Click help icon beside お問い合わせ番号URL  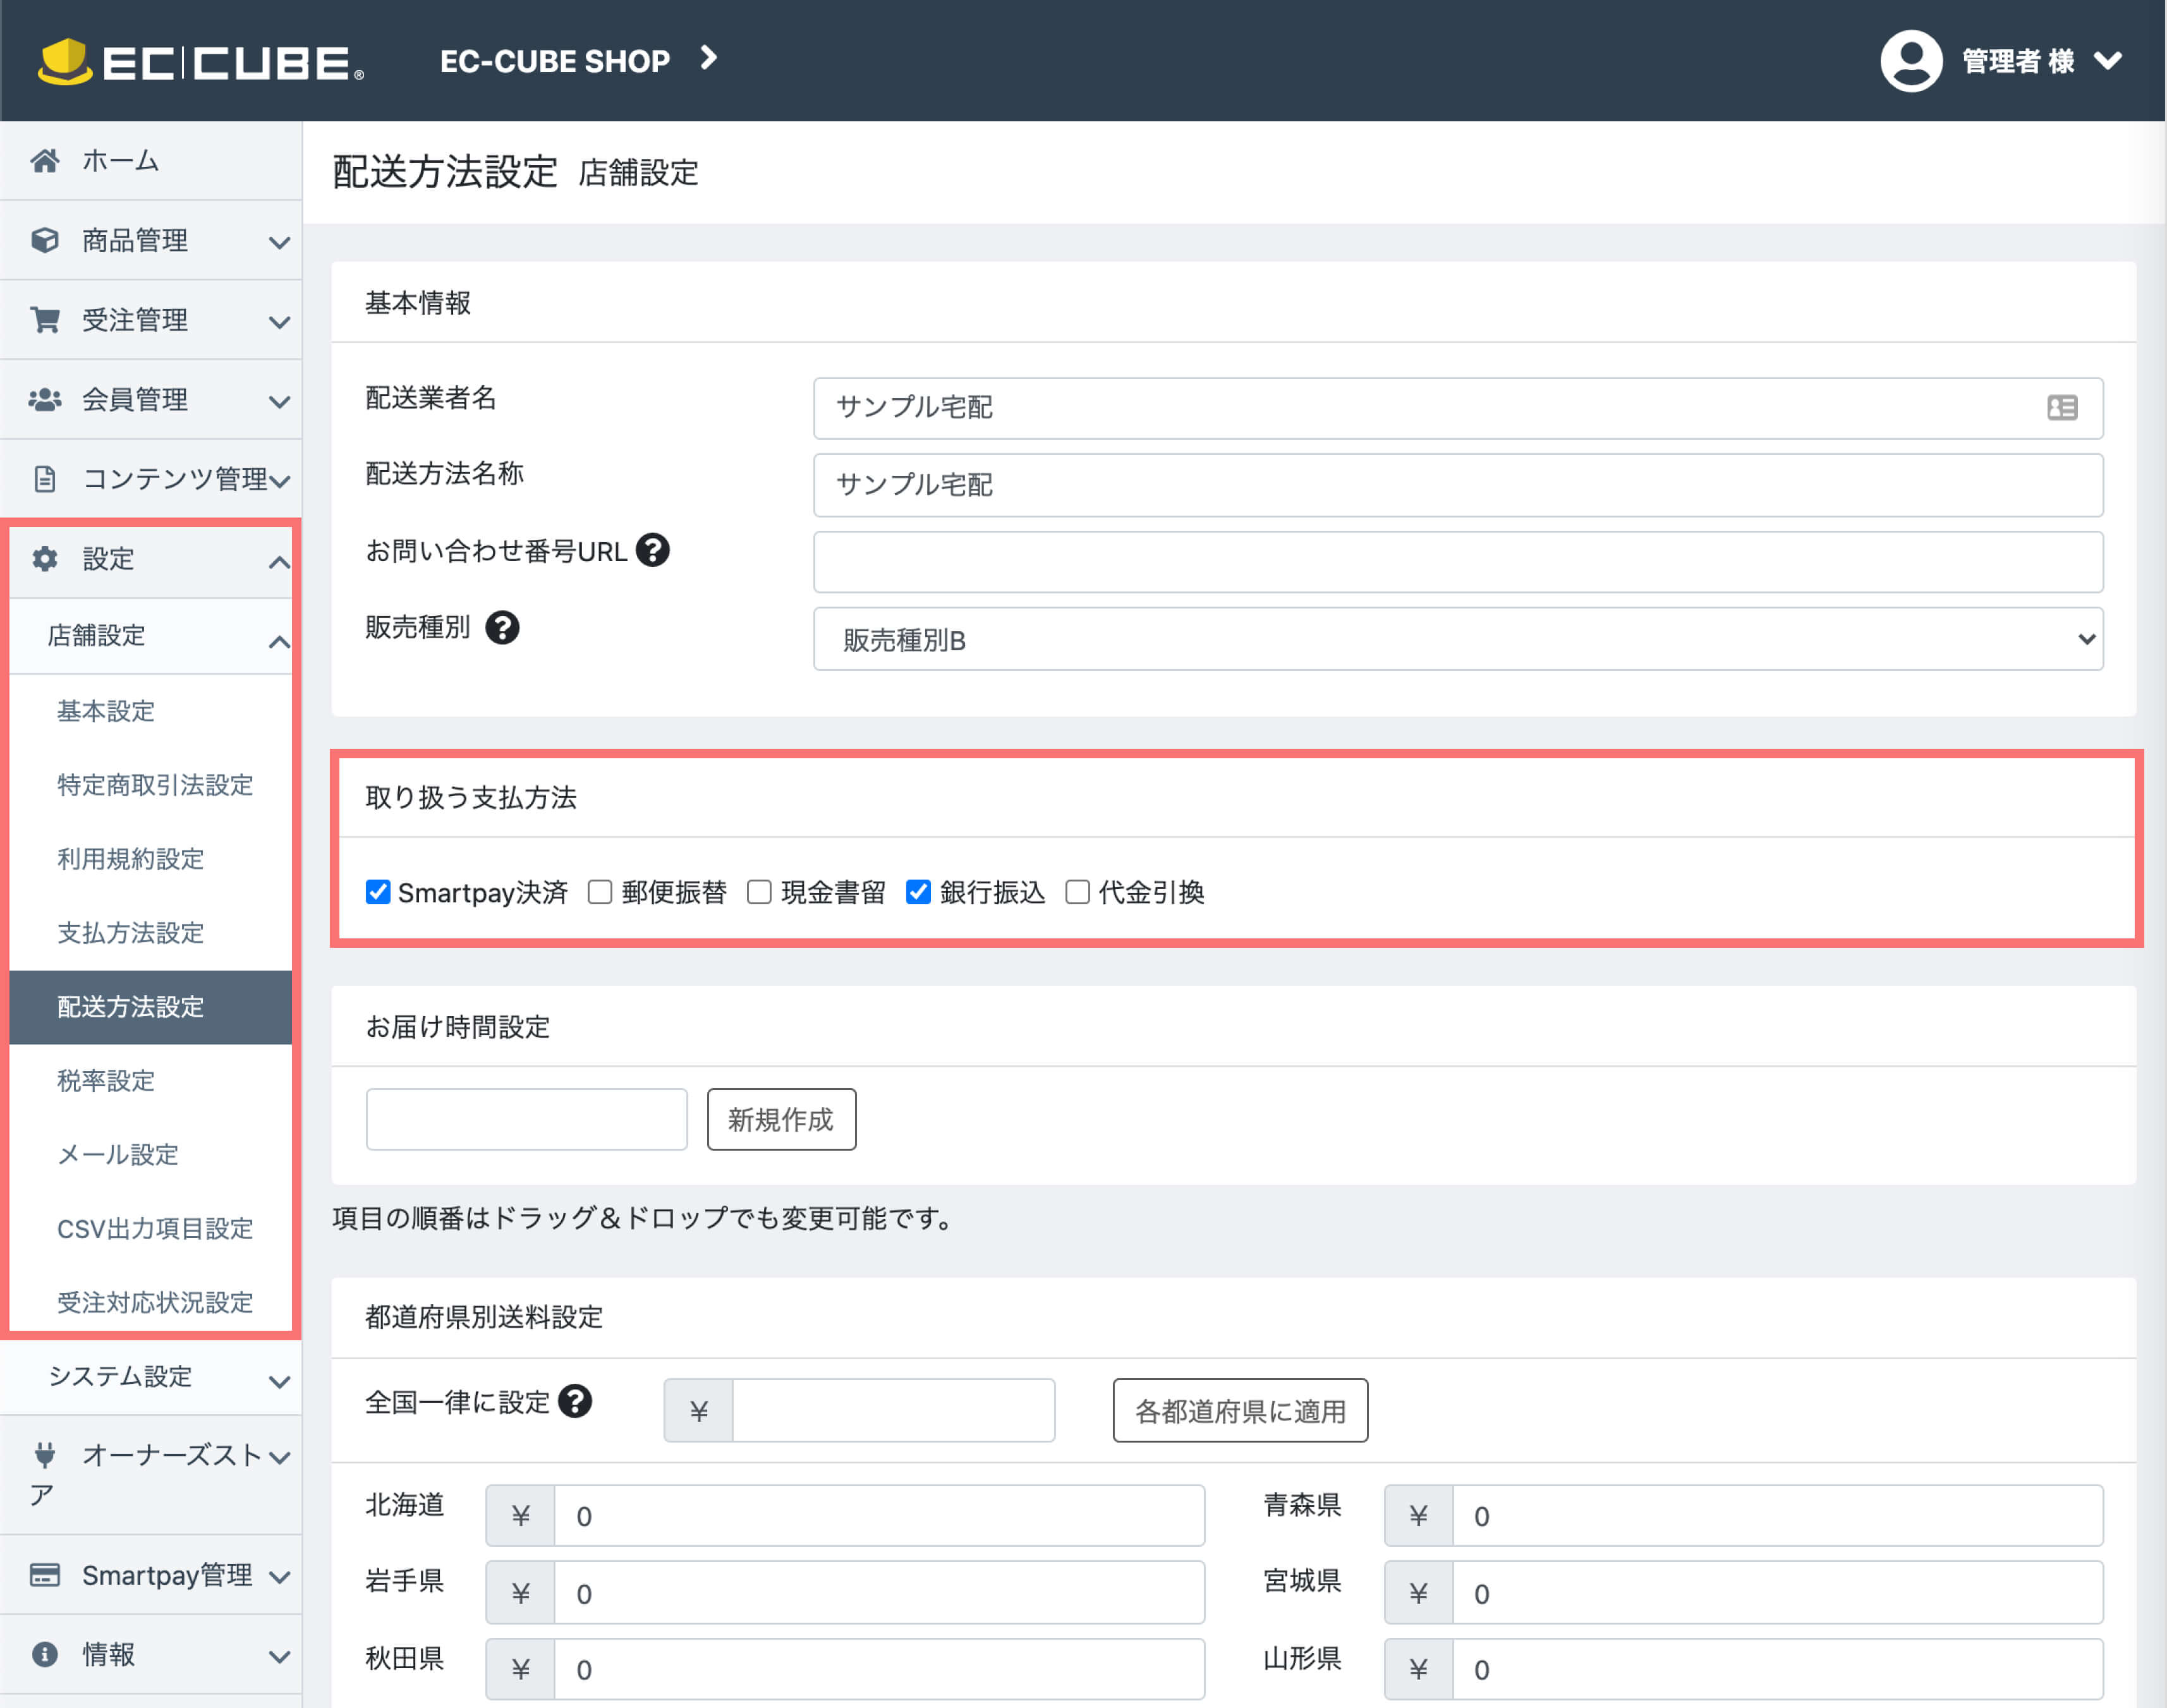(x=653, y=550)
